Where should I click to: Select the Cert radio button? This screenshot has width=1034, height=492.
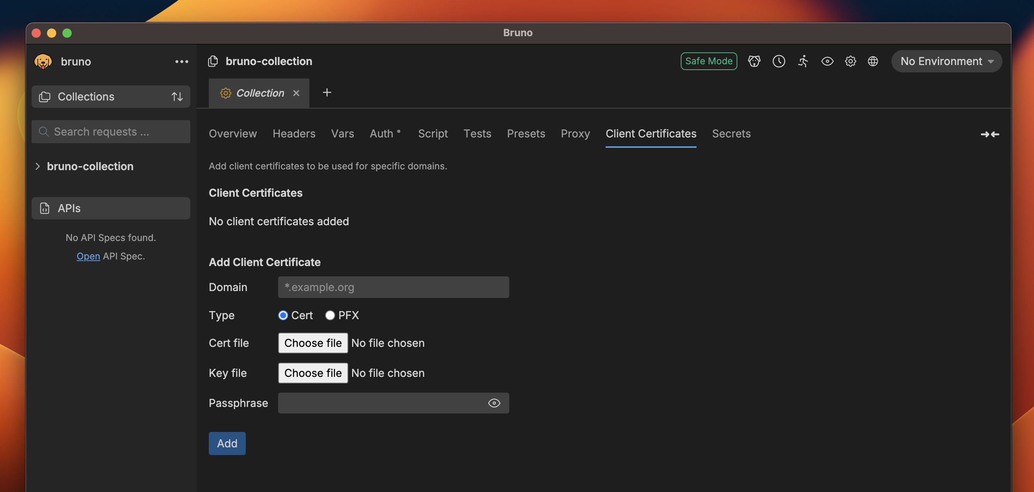(x=283, y=316)
